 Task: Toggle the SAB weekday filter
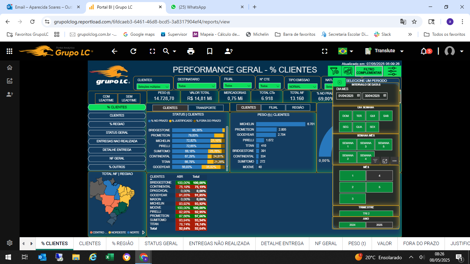click(386, 116)
